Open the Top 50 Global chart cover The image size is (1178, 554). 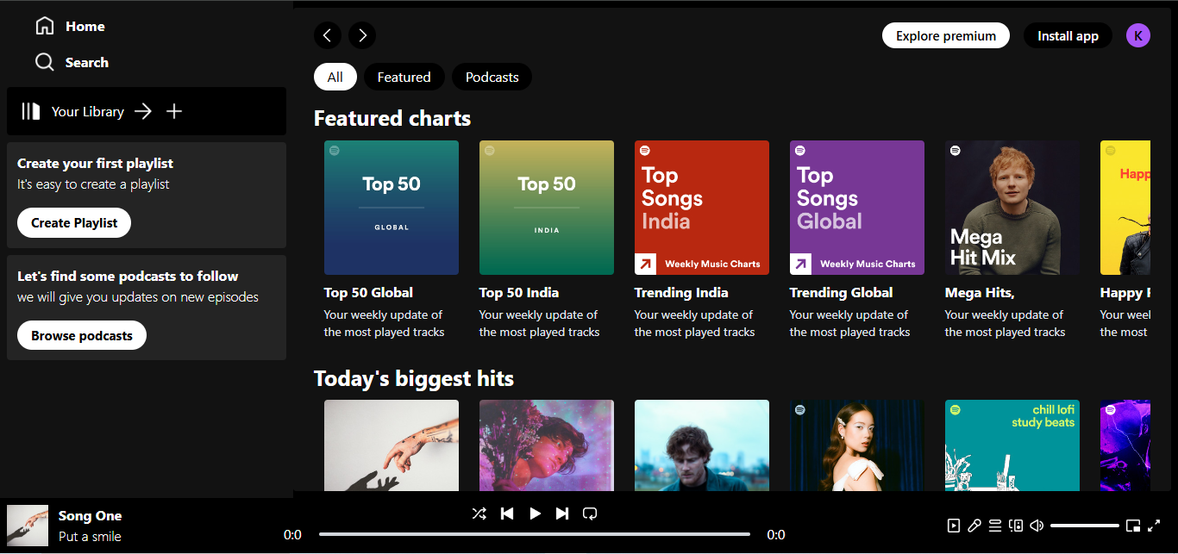pos(392,208)
